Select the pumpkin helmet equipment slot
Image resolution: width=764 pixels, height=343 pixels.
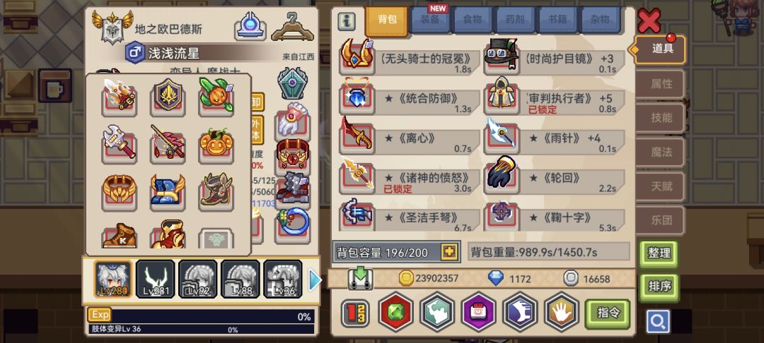pos(216,144)
